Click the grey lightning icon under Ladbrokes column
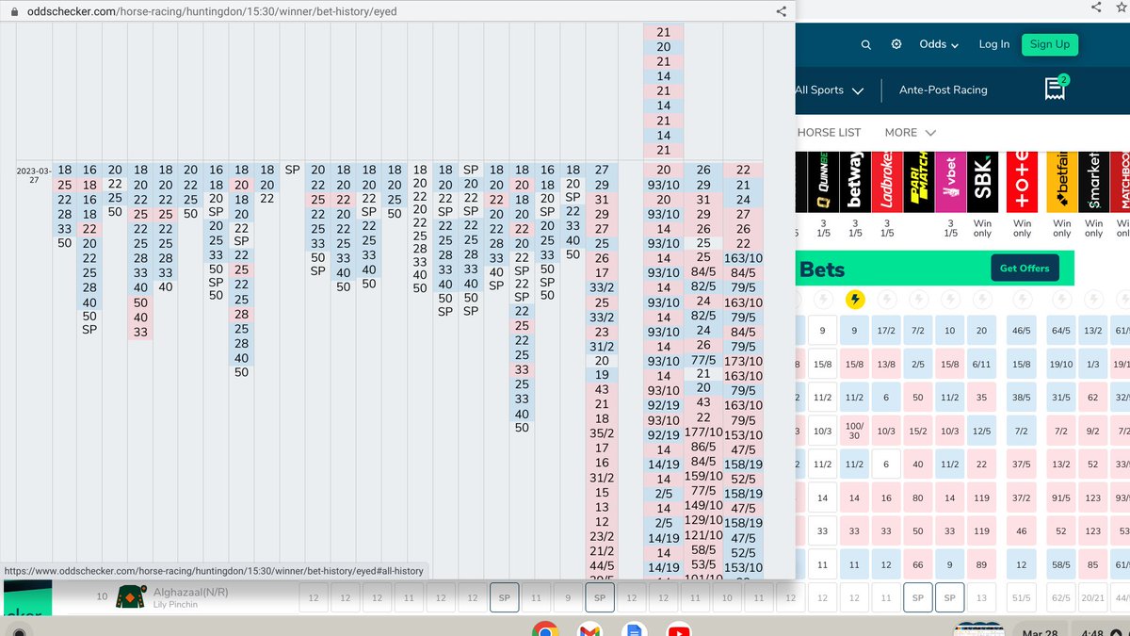Screen dimensions: 1130x636 [x=886, y=300]
